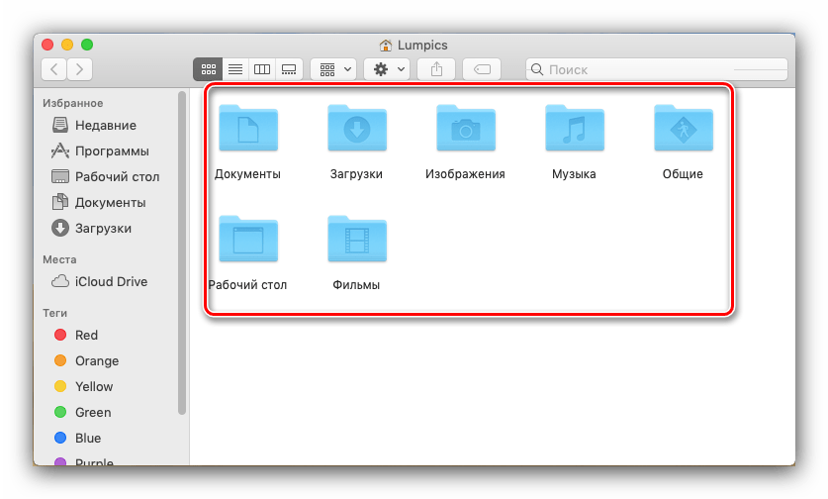The height and width of the screenshot is (499, 828).
Task: Switch to gallery view mode
Action: click(289, 69)
